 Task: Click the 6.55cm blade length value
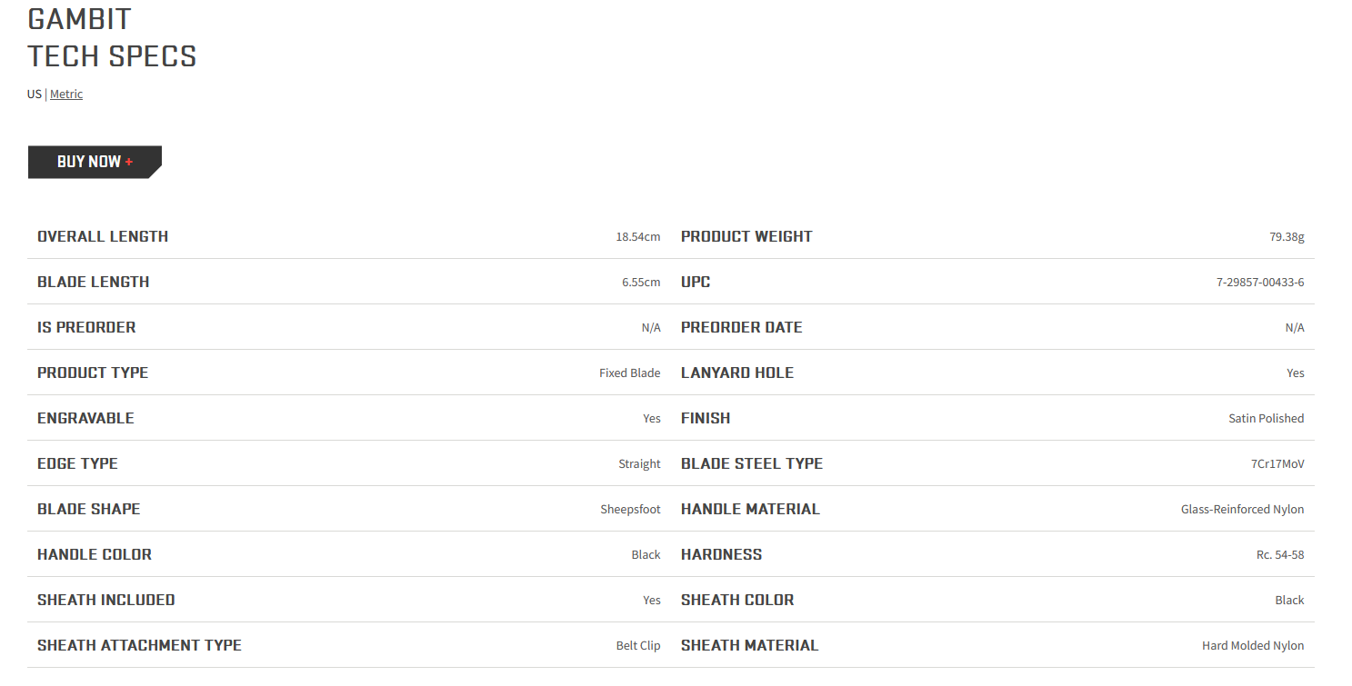click(641, 282)
